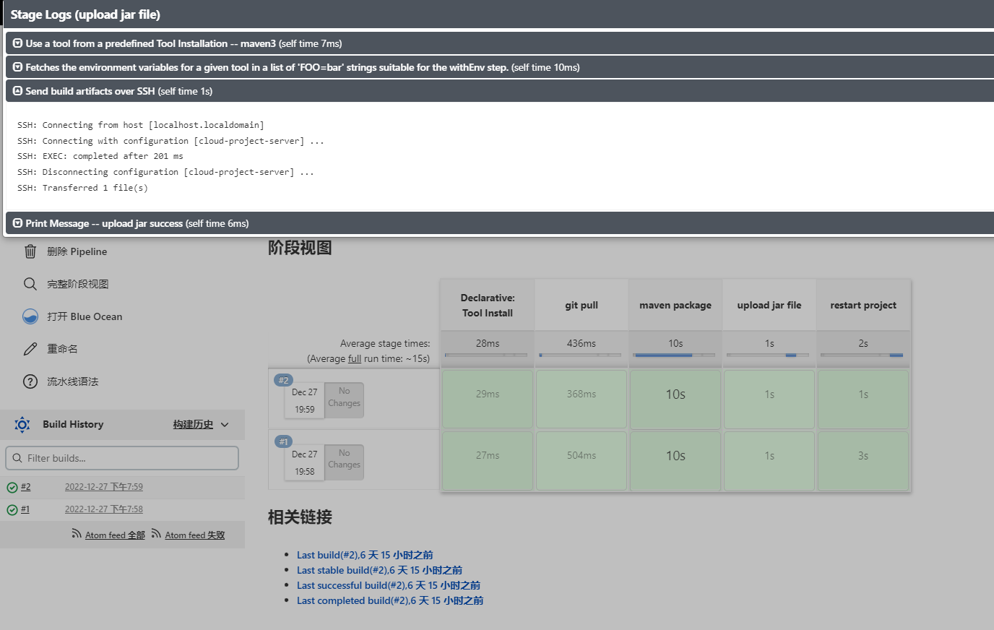Click the 27ms Tool Install cell for build #1

point(488,461)
